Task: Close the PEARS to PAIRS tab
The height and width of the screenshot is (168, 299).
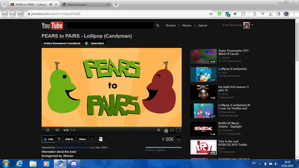Action: point(56,4)
